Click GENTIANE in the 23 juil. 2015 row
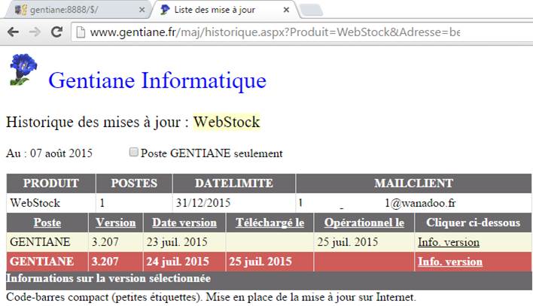This screenshot has width=533, height=306. [40, 242]
